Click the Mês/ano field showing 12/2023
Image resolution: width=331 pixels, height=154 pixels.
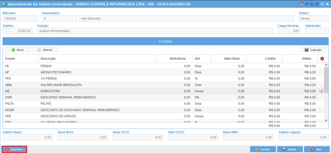click(x=20, y=18)
